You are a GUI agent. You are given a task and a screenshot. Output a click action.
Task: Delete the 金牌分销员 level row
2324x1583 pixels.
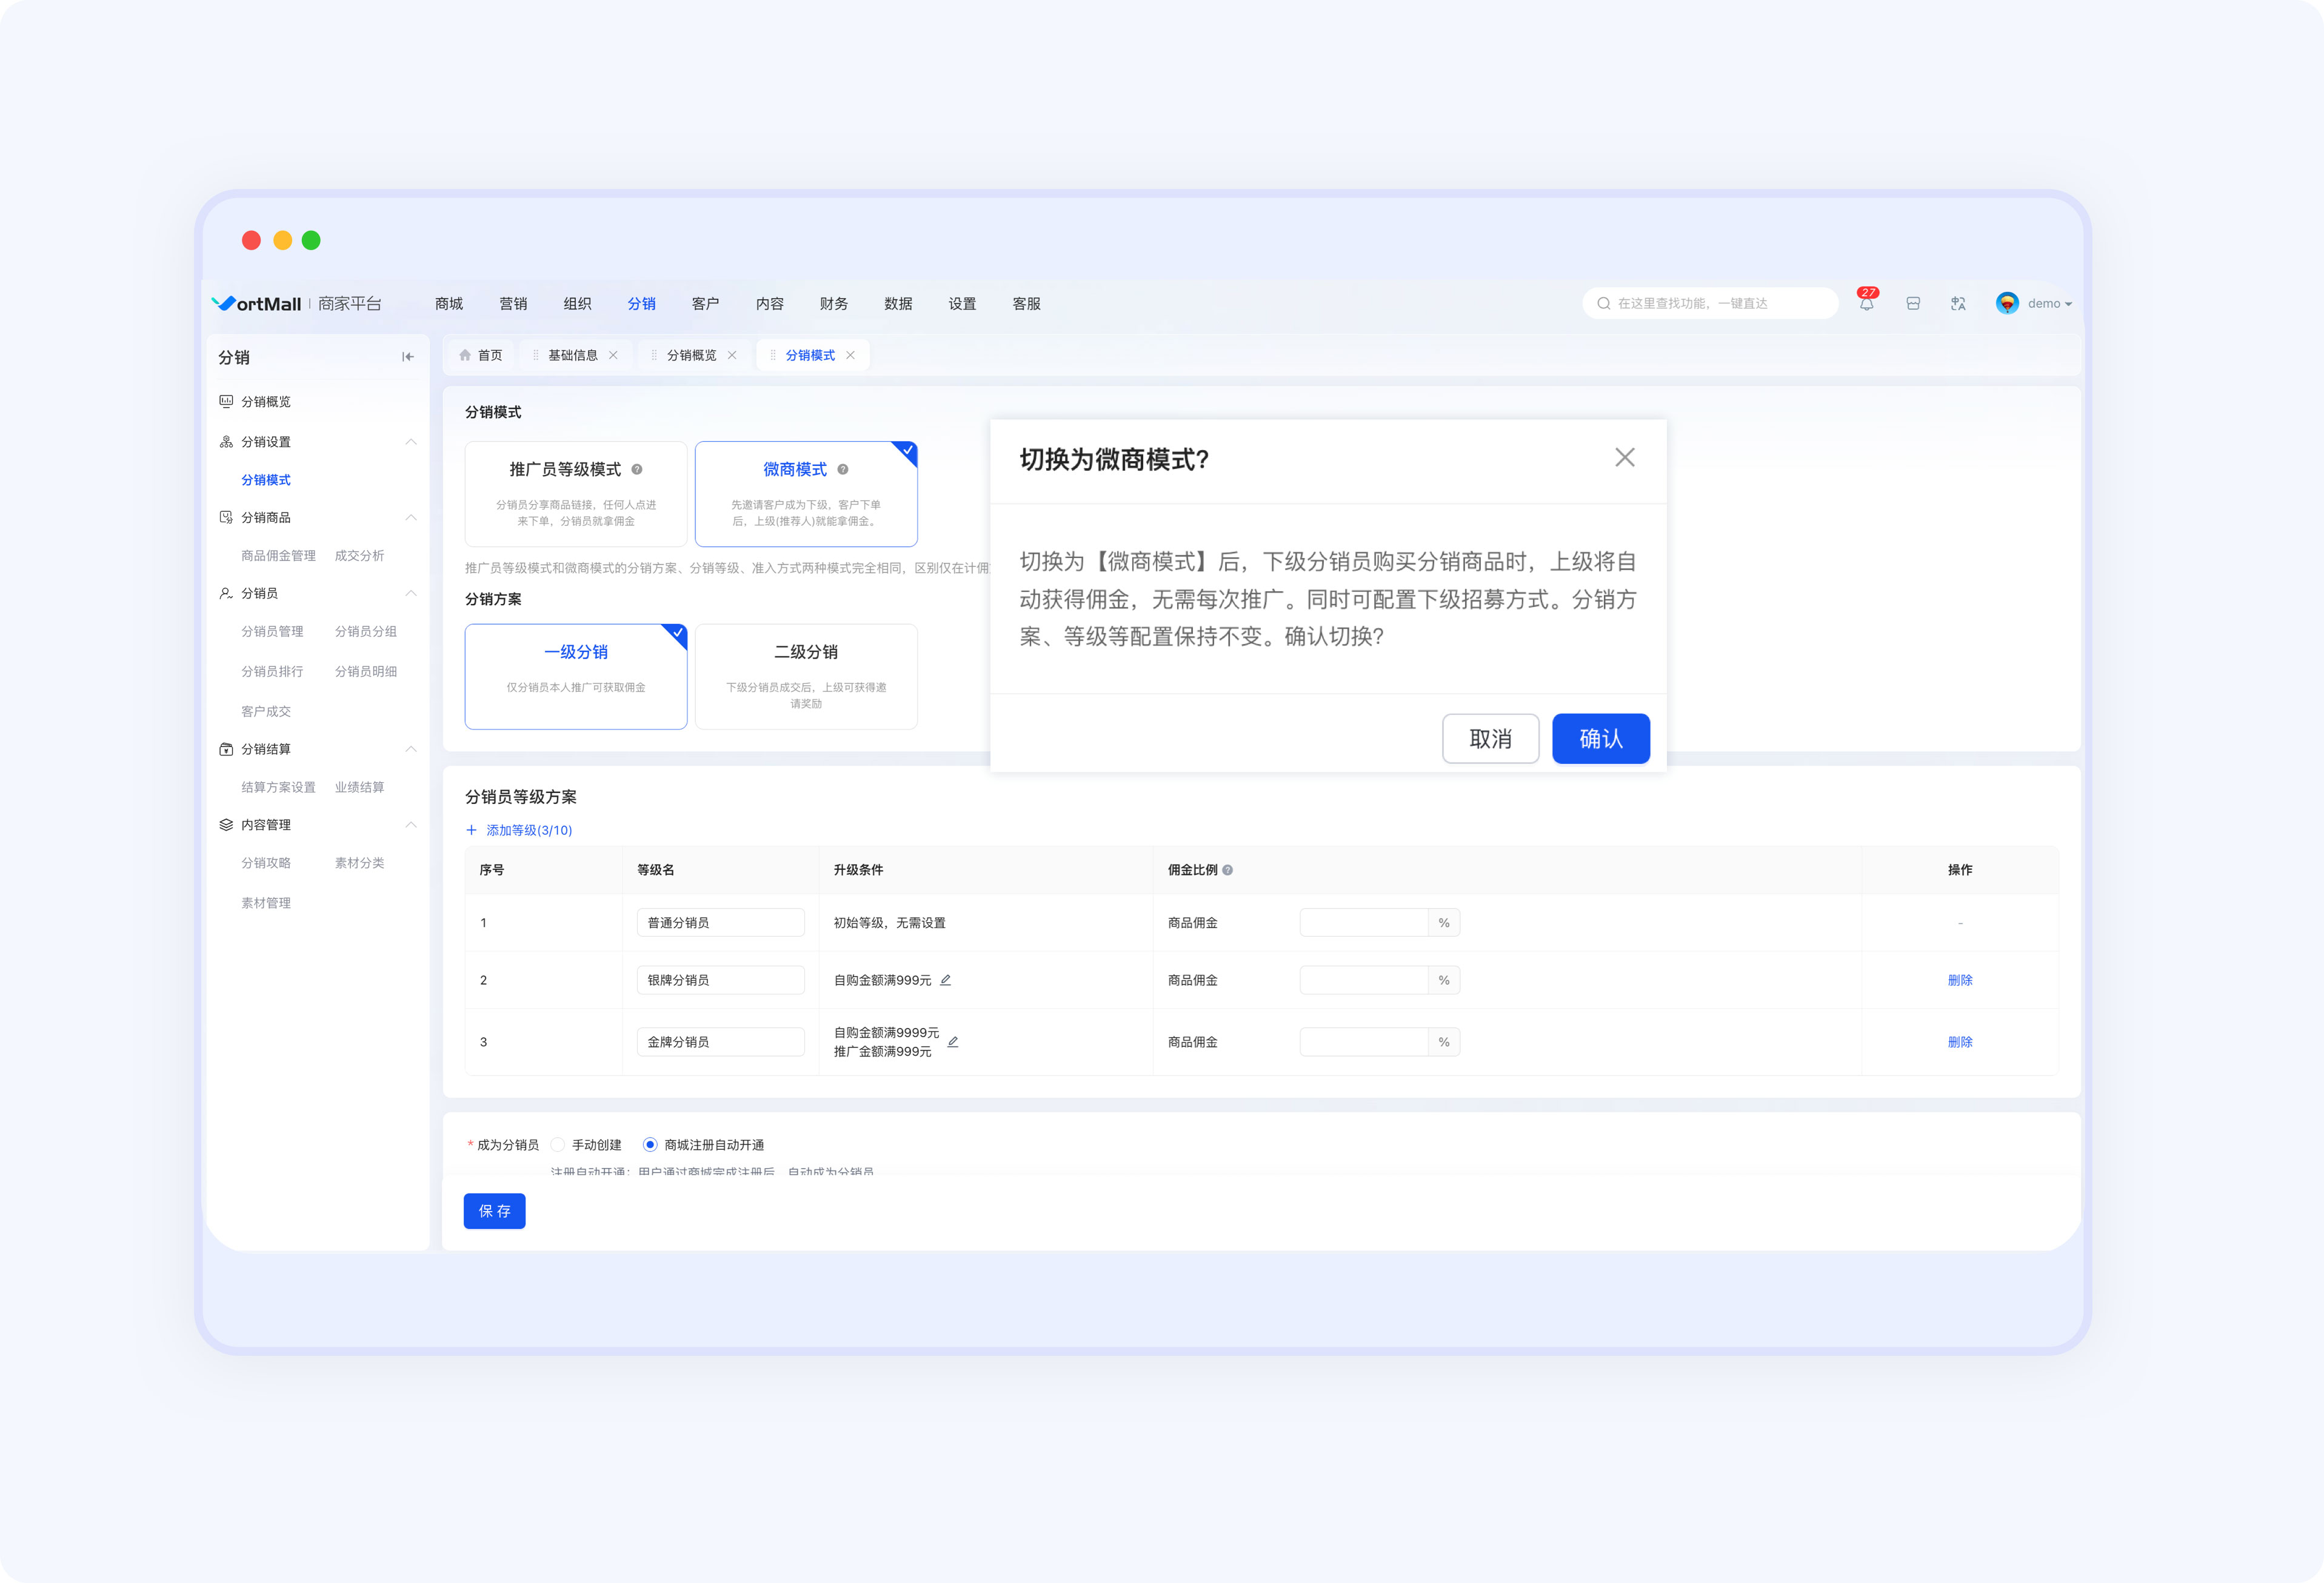click(1960, 1043)
